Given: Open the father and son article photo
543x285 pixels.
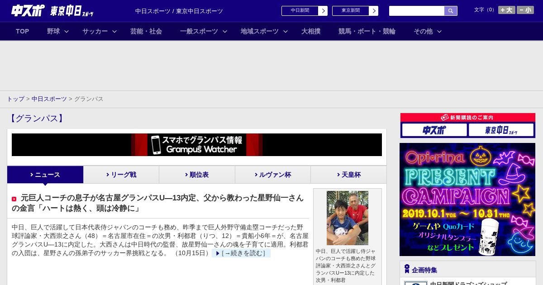Looking at the screenshot, I should point(348,218).
